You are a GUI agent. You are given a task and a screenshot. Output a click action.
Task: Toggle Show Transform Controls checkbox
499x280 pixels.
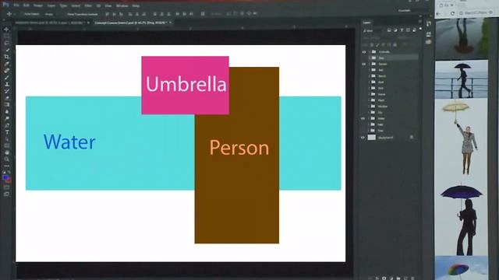[x=65, y=14]
